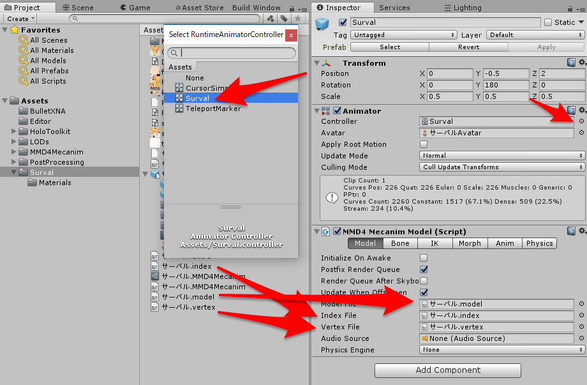Screen dimensions: 587x385
Task: Click Vertex File object picker circle
Action: click(581, 326)
